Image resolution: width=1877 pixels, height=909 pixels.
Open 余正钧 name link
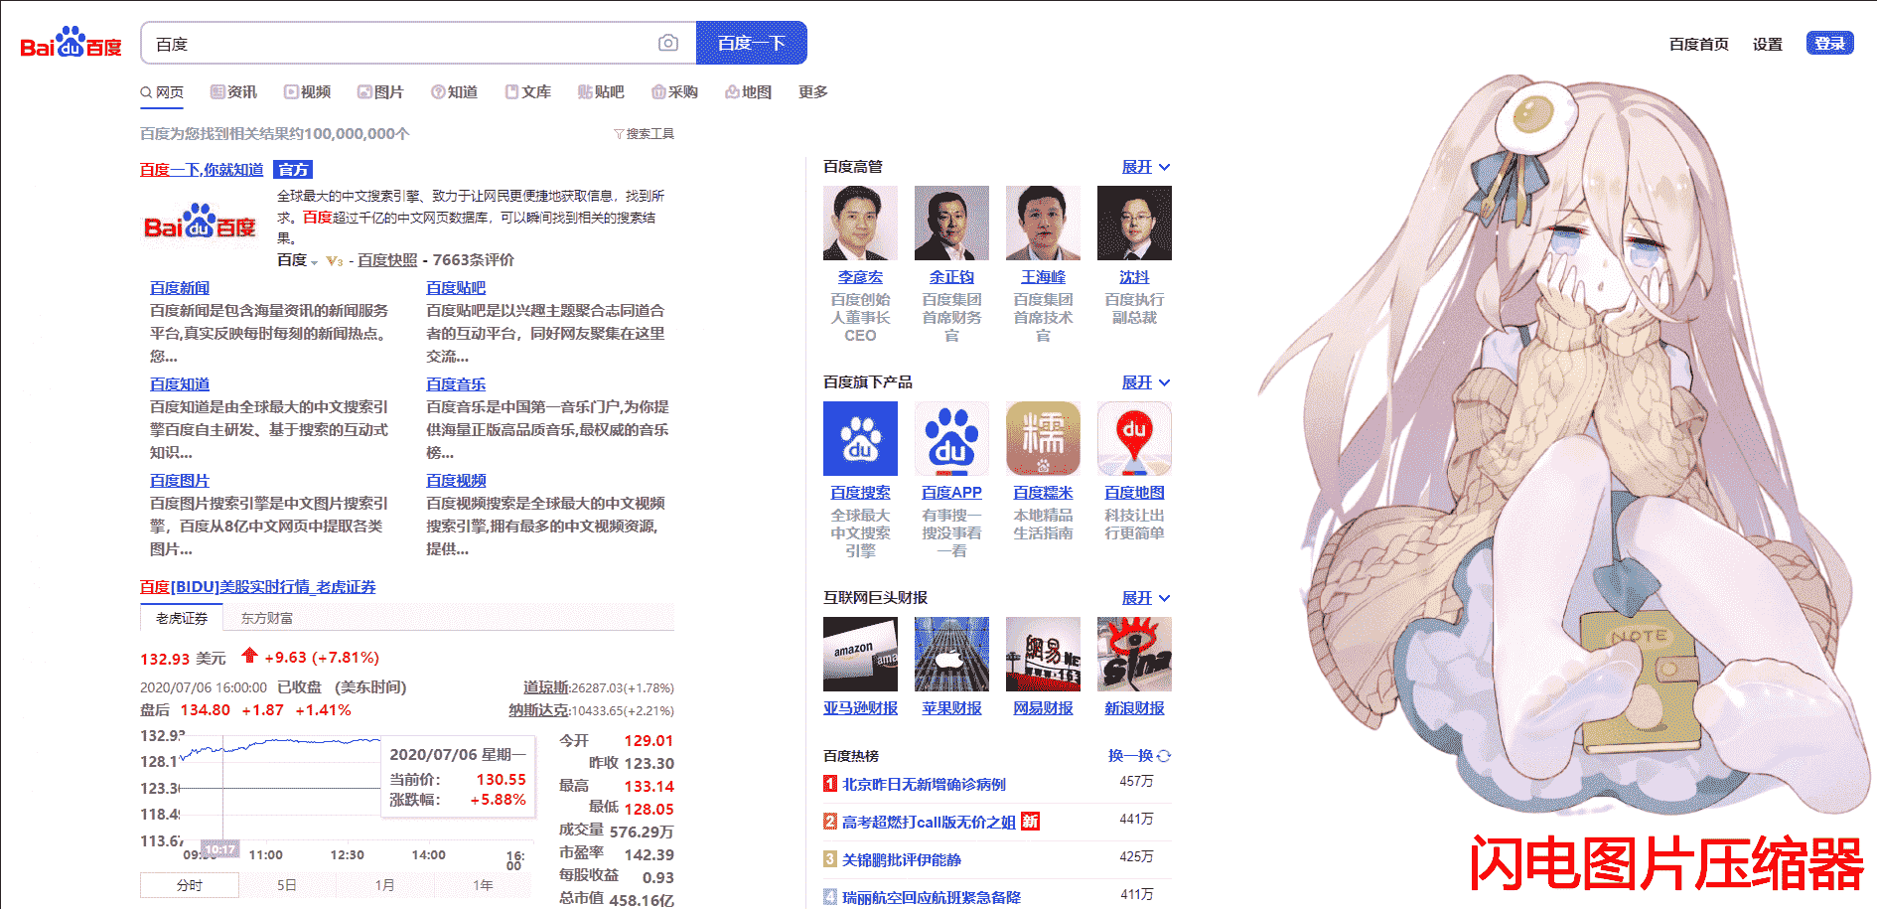coord(951,277)
